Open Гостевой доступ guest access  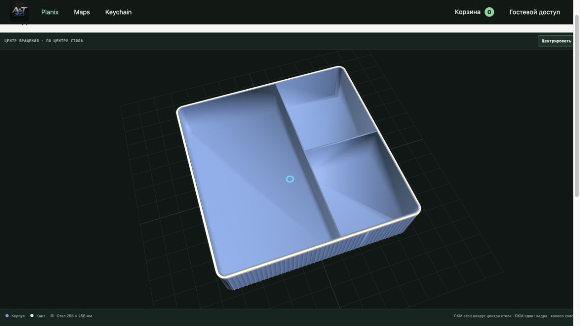pos(535,12)
